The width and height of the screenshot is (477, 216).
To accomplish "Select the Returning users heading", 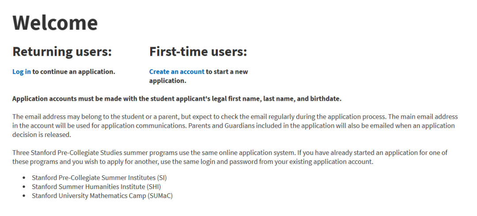I will pyautogui.click(x=62, y=52).
